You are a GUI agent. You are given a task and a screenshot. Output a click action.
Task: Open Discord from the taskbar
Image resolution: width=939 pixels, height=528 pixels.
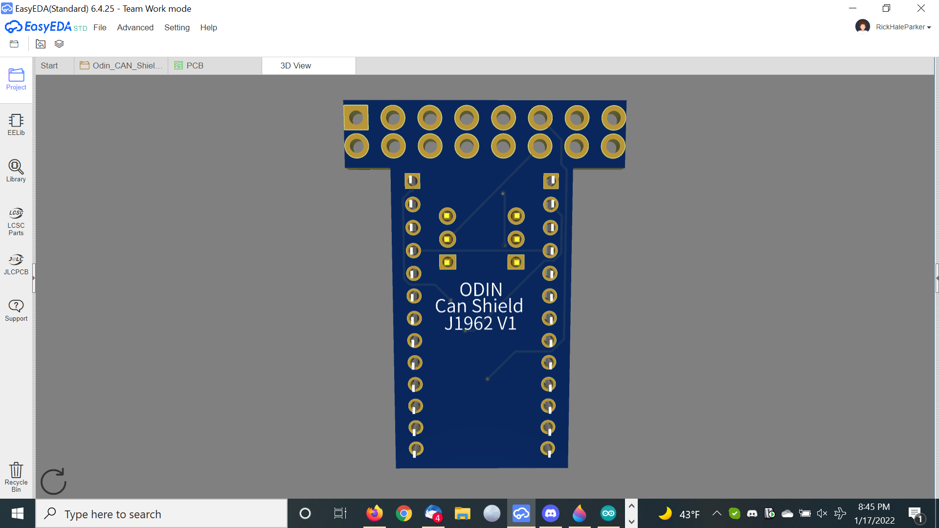click(551, 513)
